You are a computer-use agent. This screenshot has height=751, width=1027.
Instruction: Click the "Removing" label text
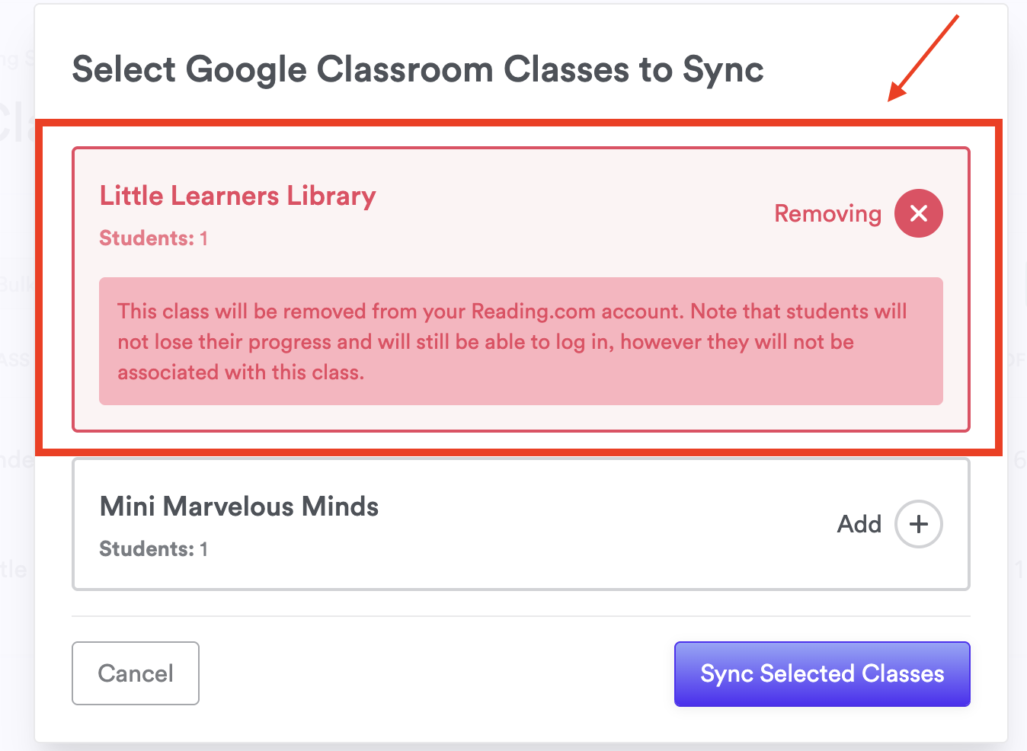[x=827, y=214]
